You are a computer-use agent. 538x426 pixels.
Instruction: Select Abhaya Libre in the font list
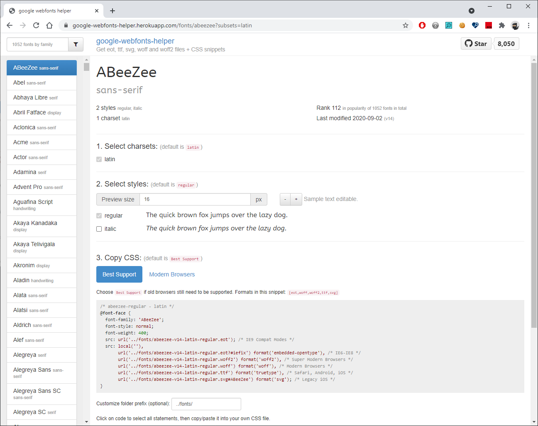42,97
